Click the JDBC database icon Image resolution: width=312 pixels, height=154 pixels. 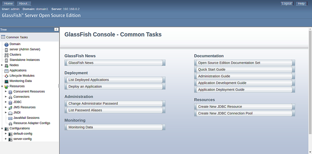10,102
